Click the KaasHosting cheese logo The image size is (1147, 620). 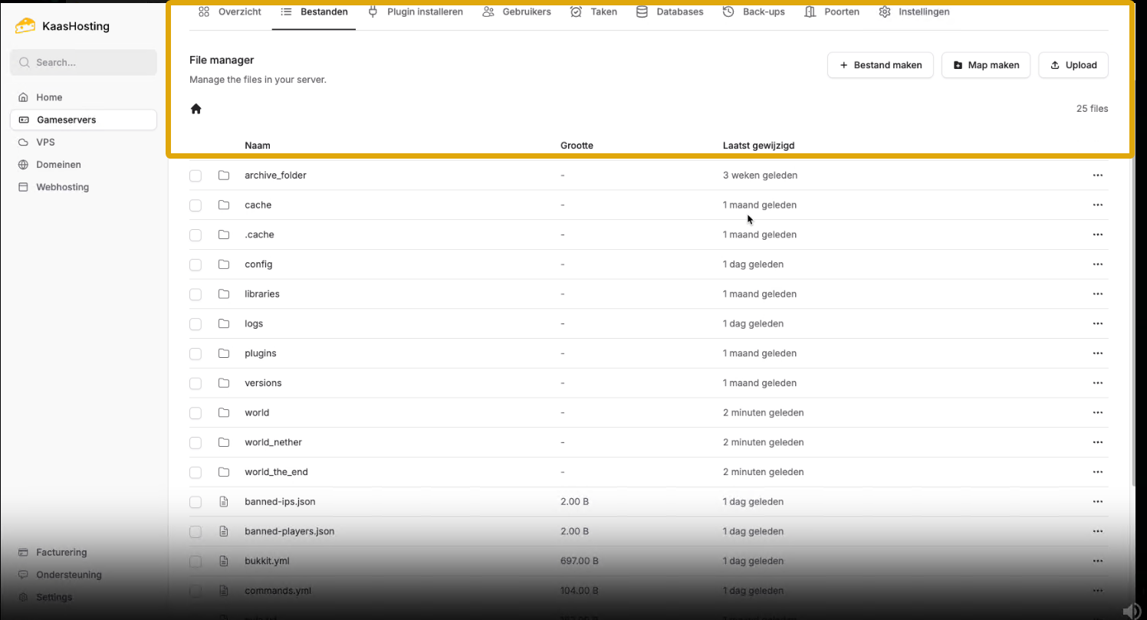pyautogui.click(x=25, y=26)
